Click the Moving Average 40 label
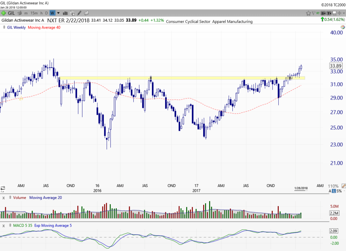The image size is (346, 251). tap(44, 27)
